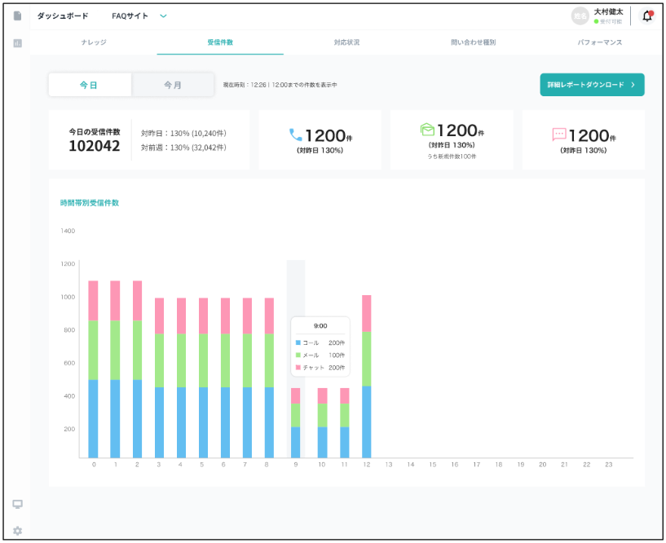Click the green mail envelope icon
666x543 pixels.
click(x=427, y=130)
